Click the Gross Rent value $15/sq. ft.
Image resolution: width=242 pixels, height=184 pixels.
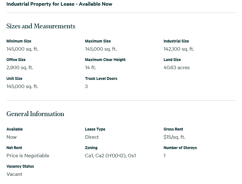(x=174, y=137)
